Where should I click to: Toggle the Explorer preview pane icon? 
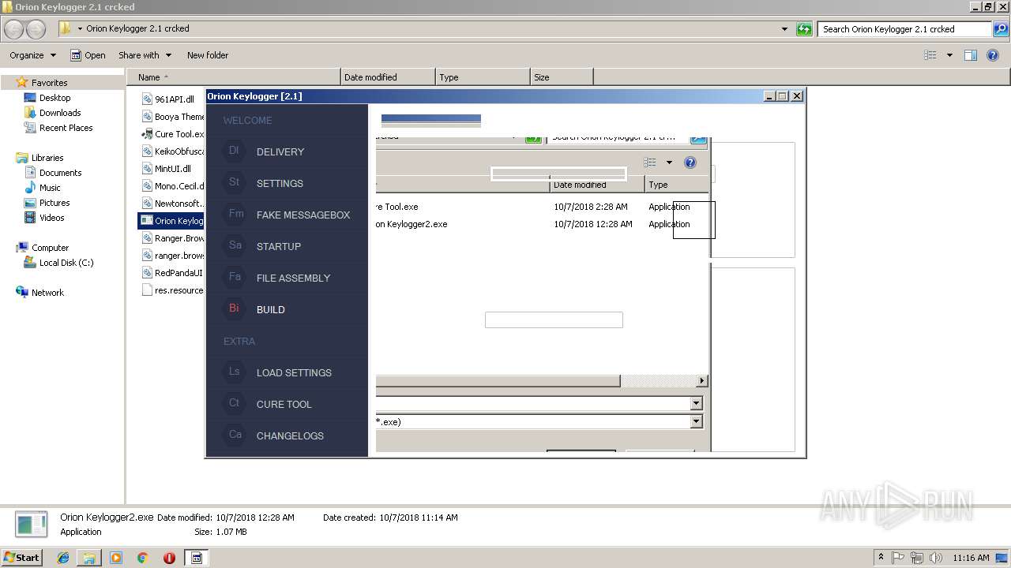click(971, 55)
